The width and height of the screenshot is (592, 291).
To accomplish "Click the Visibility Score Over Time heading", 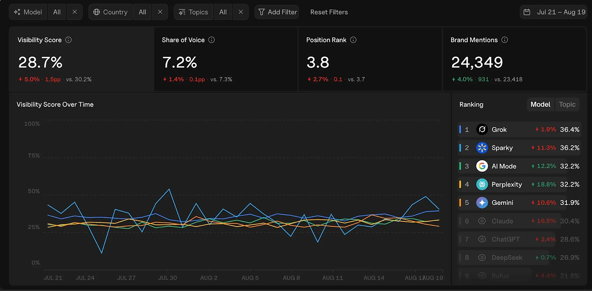I will click(x=55, y=105).
